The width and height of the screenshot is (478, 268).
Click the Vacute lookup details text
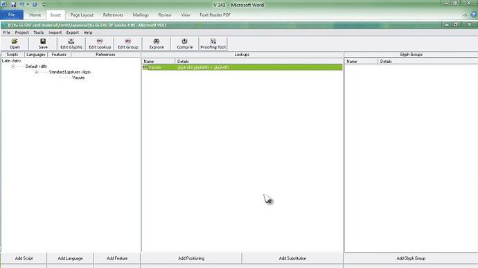point(203,67)
